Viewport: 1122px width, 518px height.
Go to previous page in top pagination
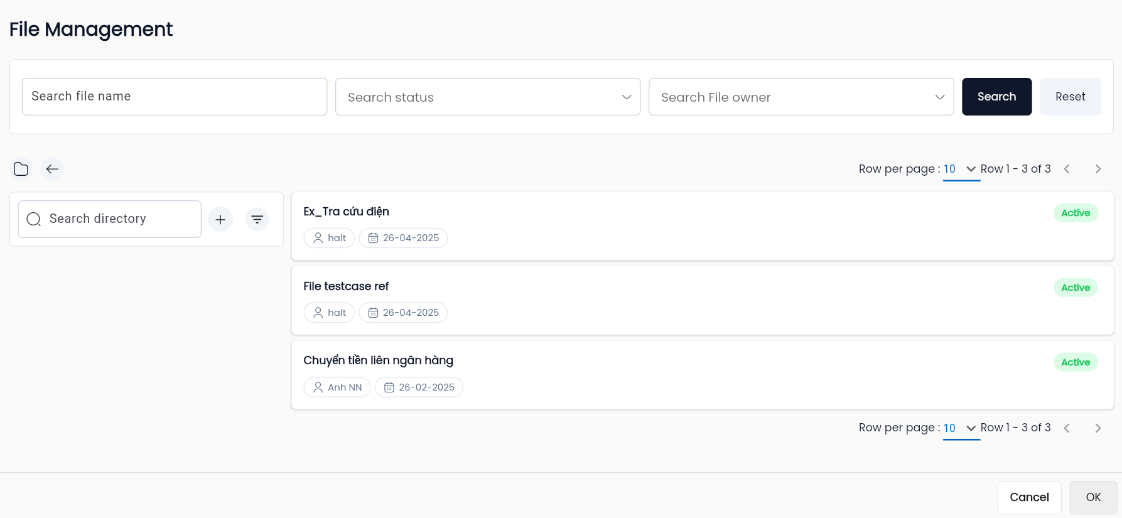pos(1067,169)
